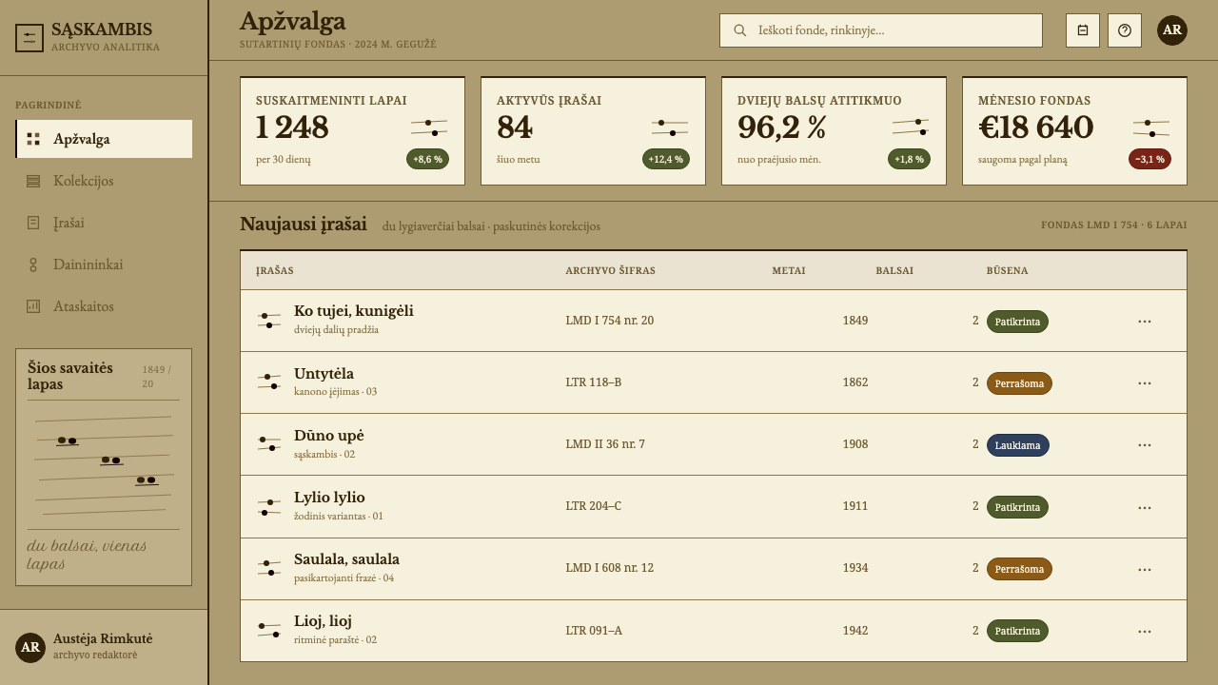Viewport: 1218px width, 685px height.
Task: Open the Šios savaitės lapas thumbnail card
Action: (x=104, y=467)
